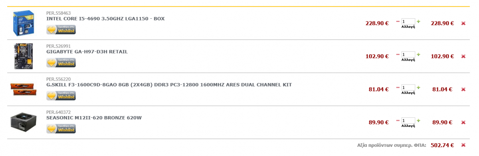Decrease Intel Core i5 quantity with minus
This screenshot has height=156, width=479.
(x=398, y=21)
